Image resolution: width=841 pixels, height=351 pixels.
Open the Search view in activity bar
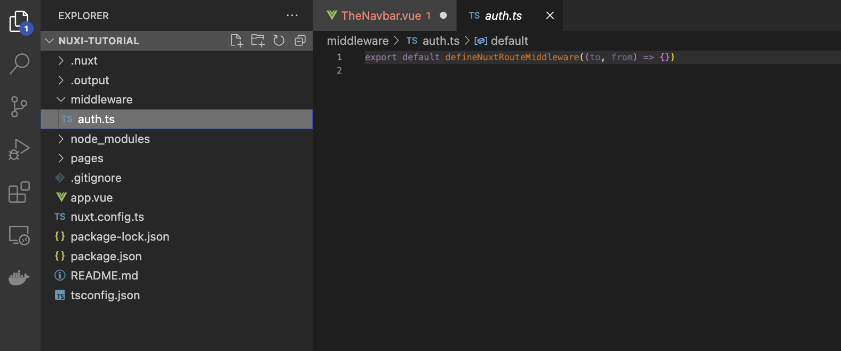20,63
